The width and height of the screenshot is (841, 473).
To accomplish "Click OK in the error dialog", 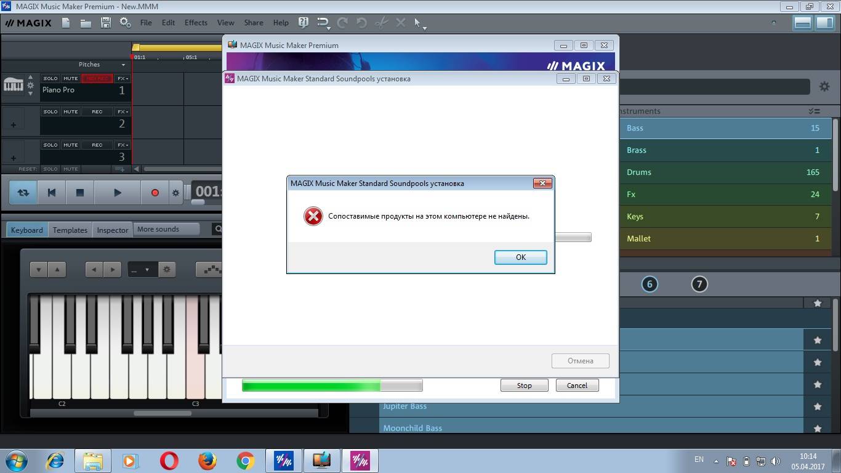I will (521, 257).
